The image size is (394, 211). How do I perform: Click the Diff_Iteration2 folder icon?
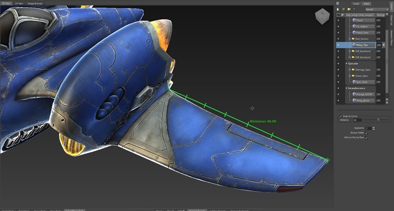click(353, 51)
